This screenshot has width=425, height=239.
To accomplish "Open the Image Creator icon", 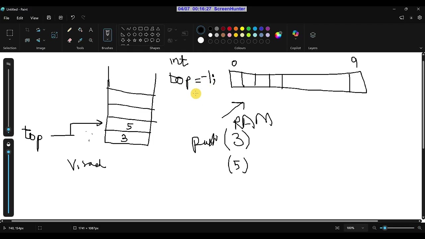I will (x=54, y=35).
